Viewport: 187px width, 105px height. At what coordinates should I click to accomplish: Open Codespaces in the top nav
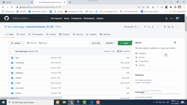(77, 18)
